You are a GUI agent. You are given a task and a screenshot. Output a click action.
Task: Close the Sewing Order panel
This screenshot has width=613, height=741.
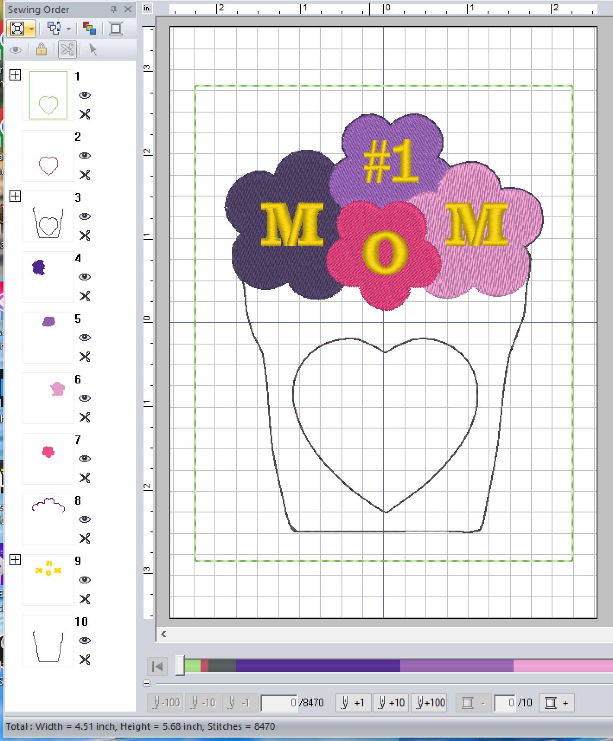click(128, 9)
